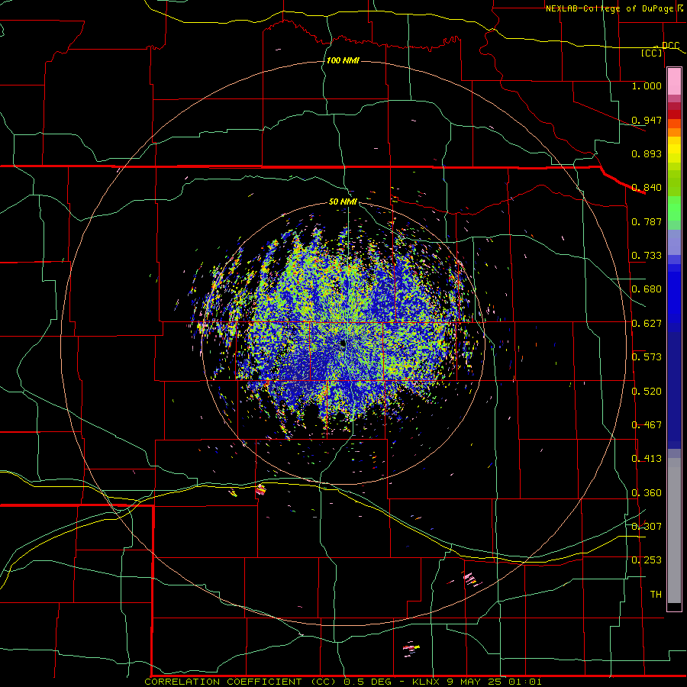The image size is (687, 687).
Task: Click the 01:01 time stamp
Action: (x=525, y=682)
